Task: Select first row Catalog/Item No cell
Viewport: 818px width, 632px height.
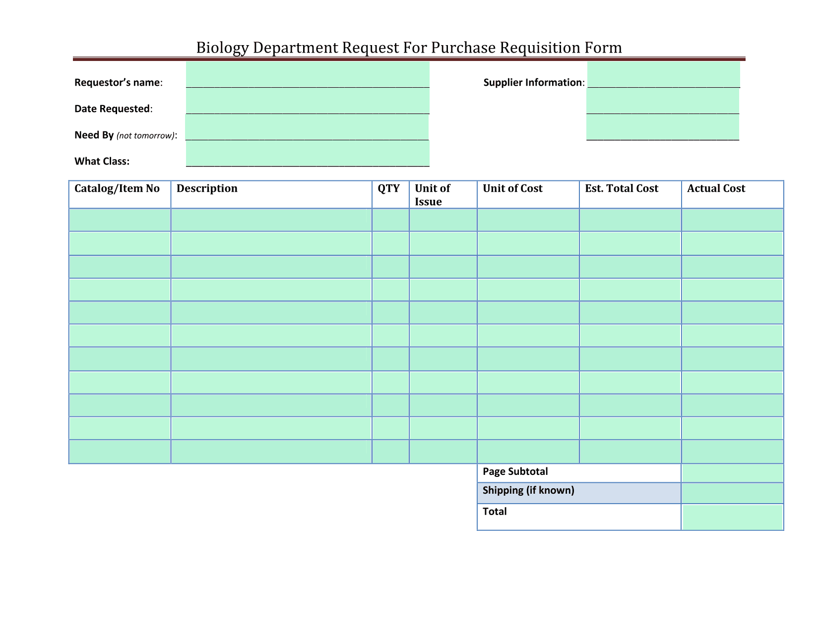Action: 120,220
